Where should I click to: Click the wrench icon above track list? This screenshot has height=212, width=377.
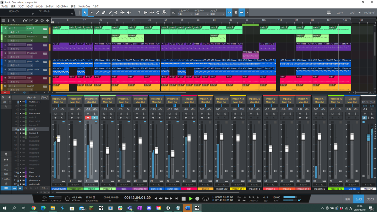(x=14, y=21)
